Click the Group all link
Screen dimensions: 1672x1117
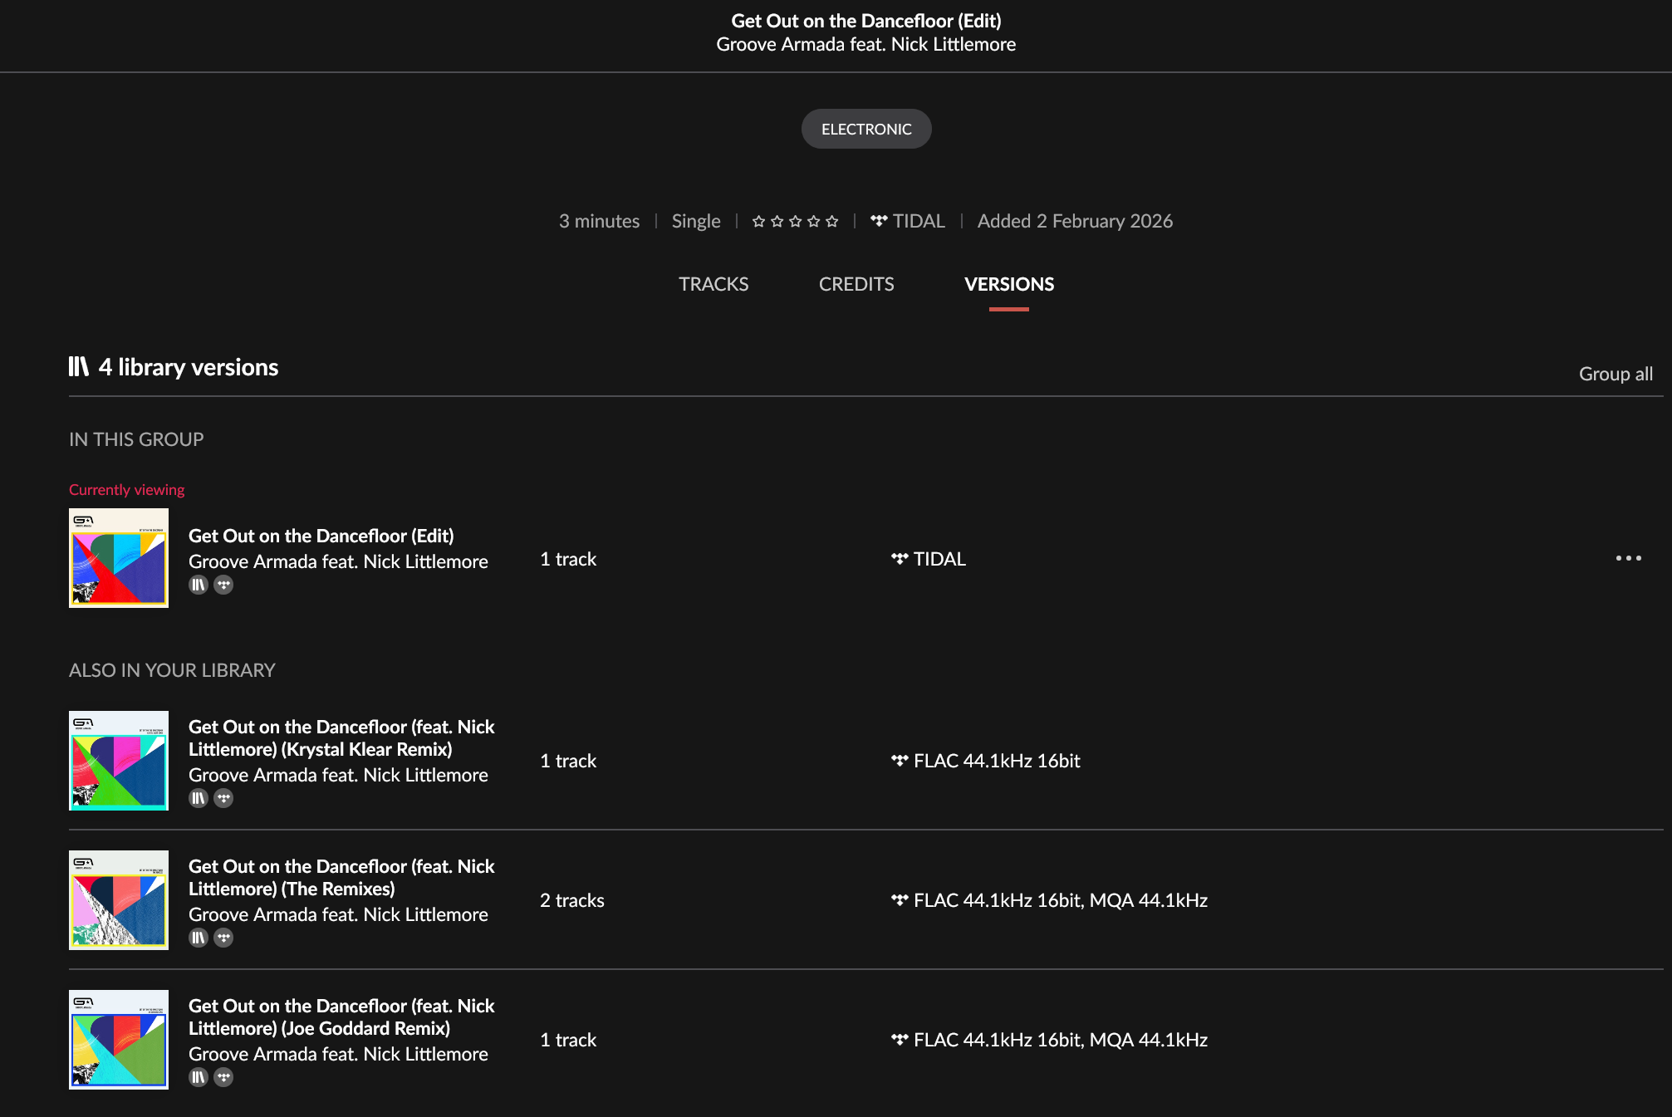pos(1616,374)
